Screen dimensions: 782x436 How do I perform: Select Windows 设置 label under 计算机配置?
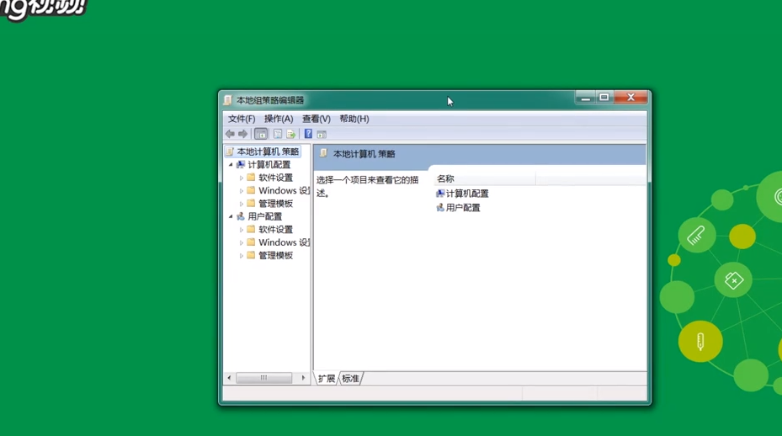click(x=285, y=190)
